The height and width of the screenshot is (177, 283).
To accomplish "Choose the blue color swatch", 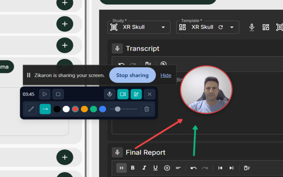I will point(103,109).
